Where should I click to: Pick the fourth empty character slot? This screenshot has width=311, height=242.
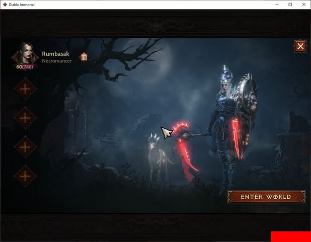tap(25, 176)
